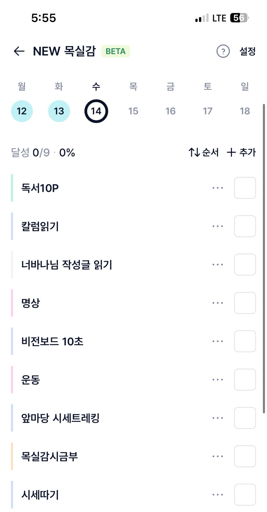Expand more options for 앞마당 시세트레킹
This screenshot has width=267, height=512.
pos(217,418)
